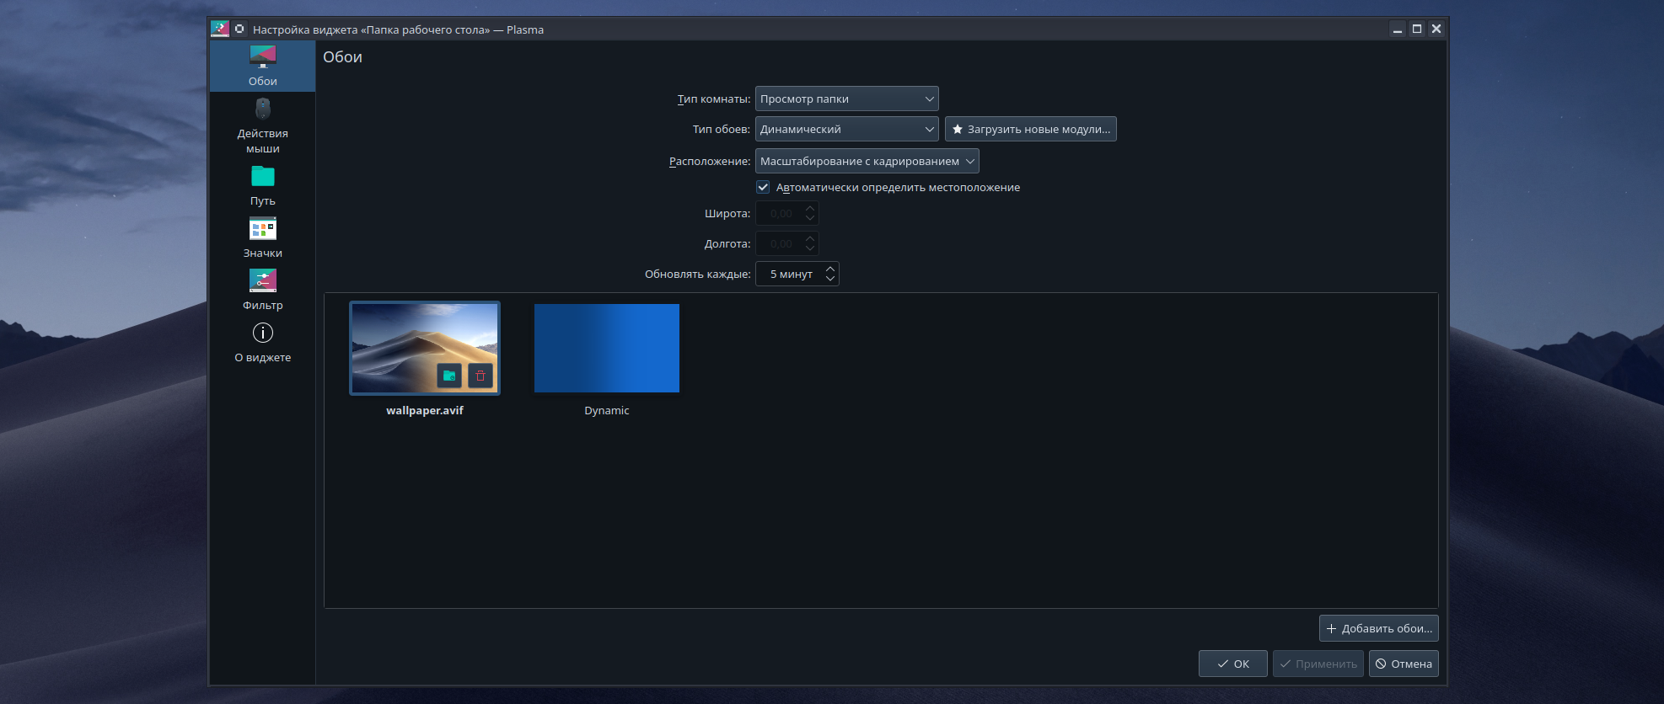Expand the Расположение dropdown
Image resolution: width=1664 pixels, height=704 pixels.
click(x=867, y=161)
